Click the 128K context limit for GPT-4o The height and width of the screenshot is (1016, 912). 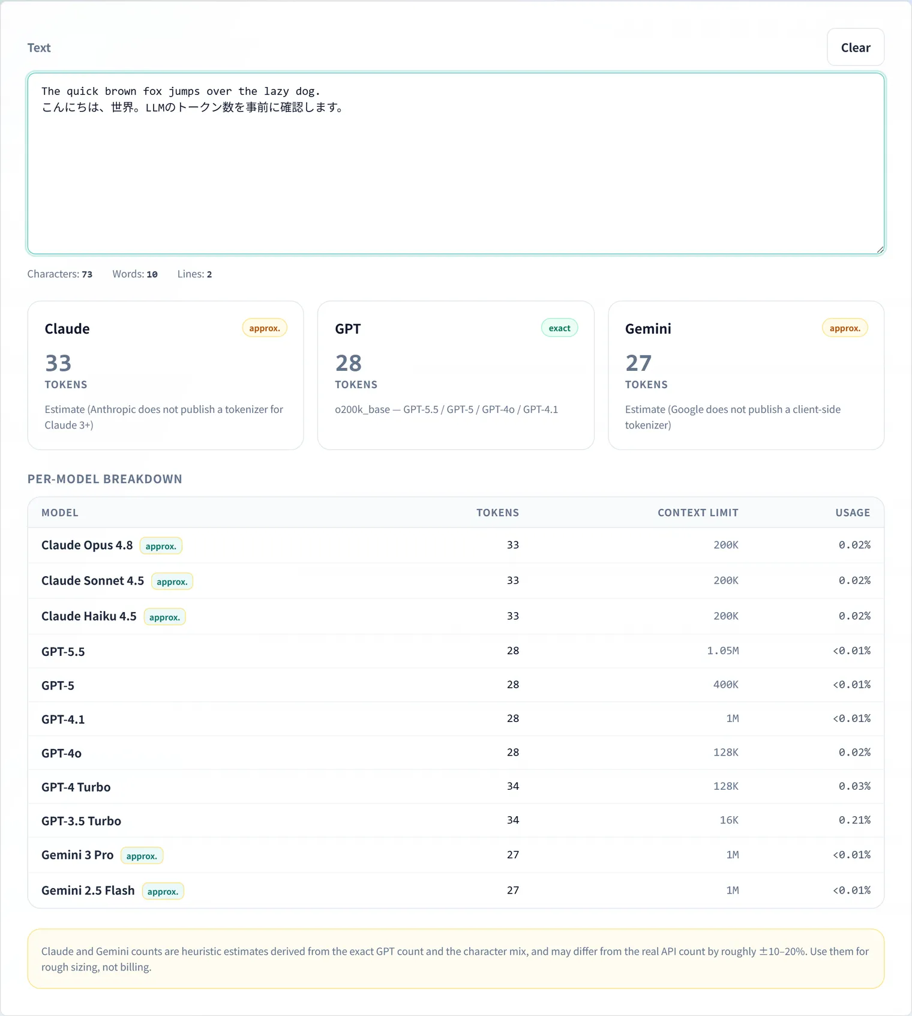(725, 752)
